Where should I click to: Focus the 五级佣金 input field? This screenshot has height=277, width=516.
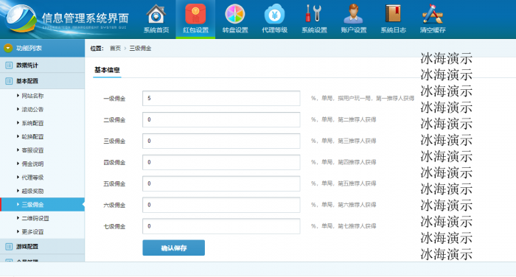(221, 183)
